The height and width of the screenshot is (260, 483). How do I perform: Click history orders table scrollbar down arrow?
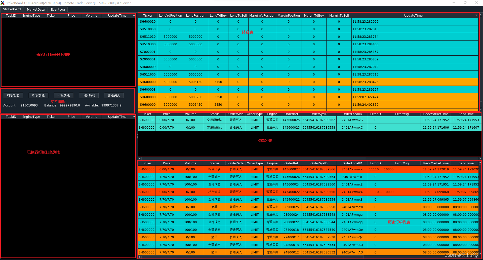pyautogui.click(x=480, y=253)
